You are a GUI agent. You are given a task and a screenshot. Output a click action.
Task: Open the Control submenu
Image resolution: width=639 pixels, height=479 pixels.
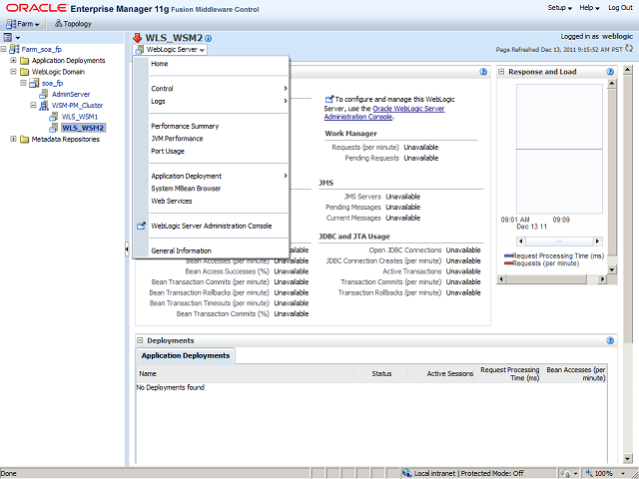163,89
